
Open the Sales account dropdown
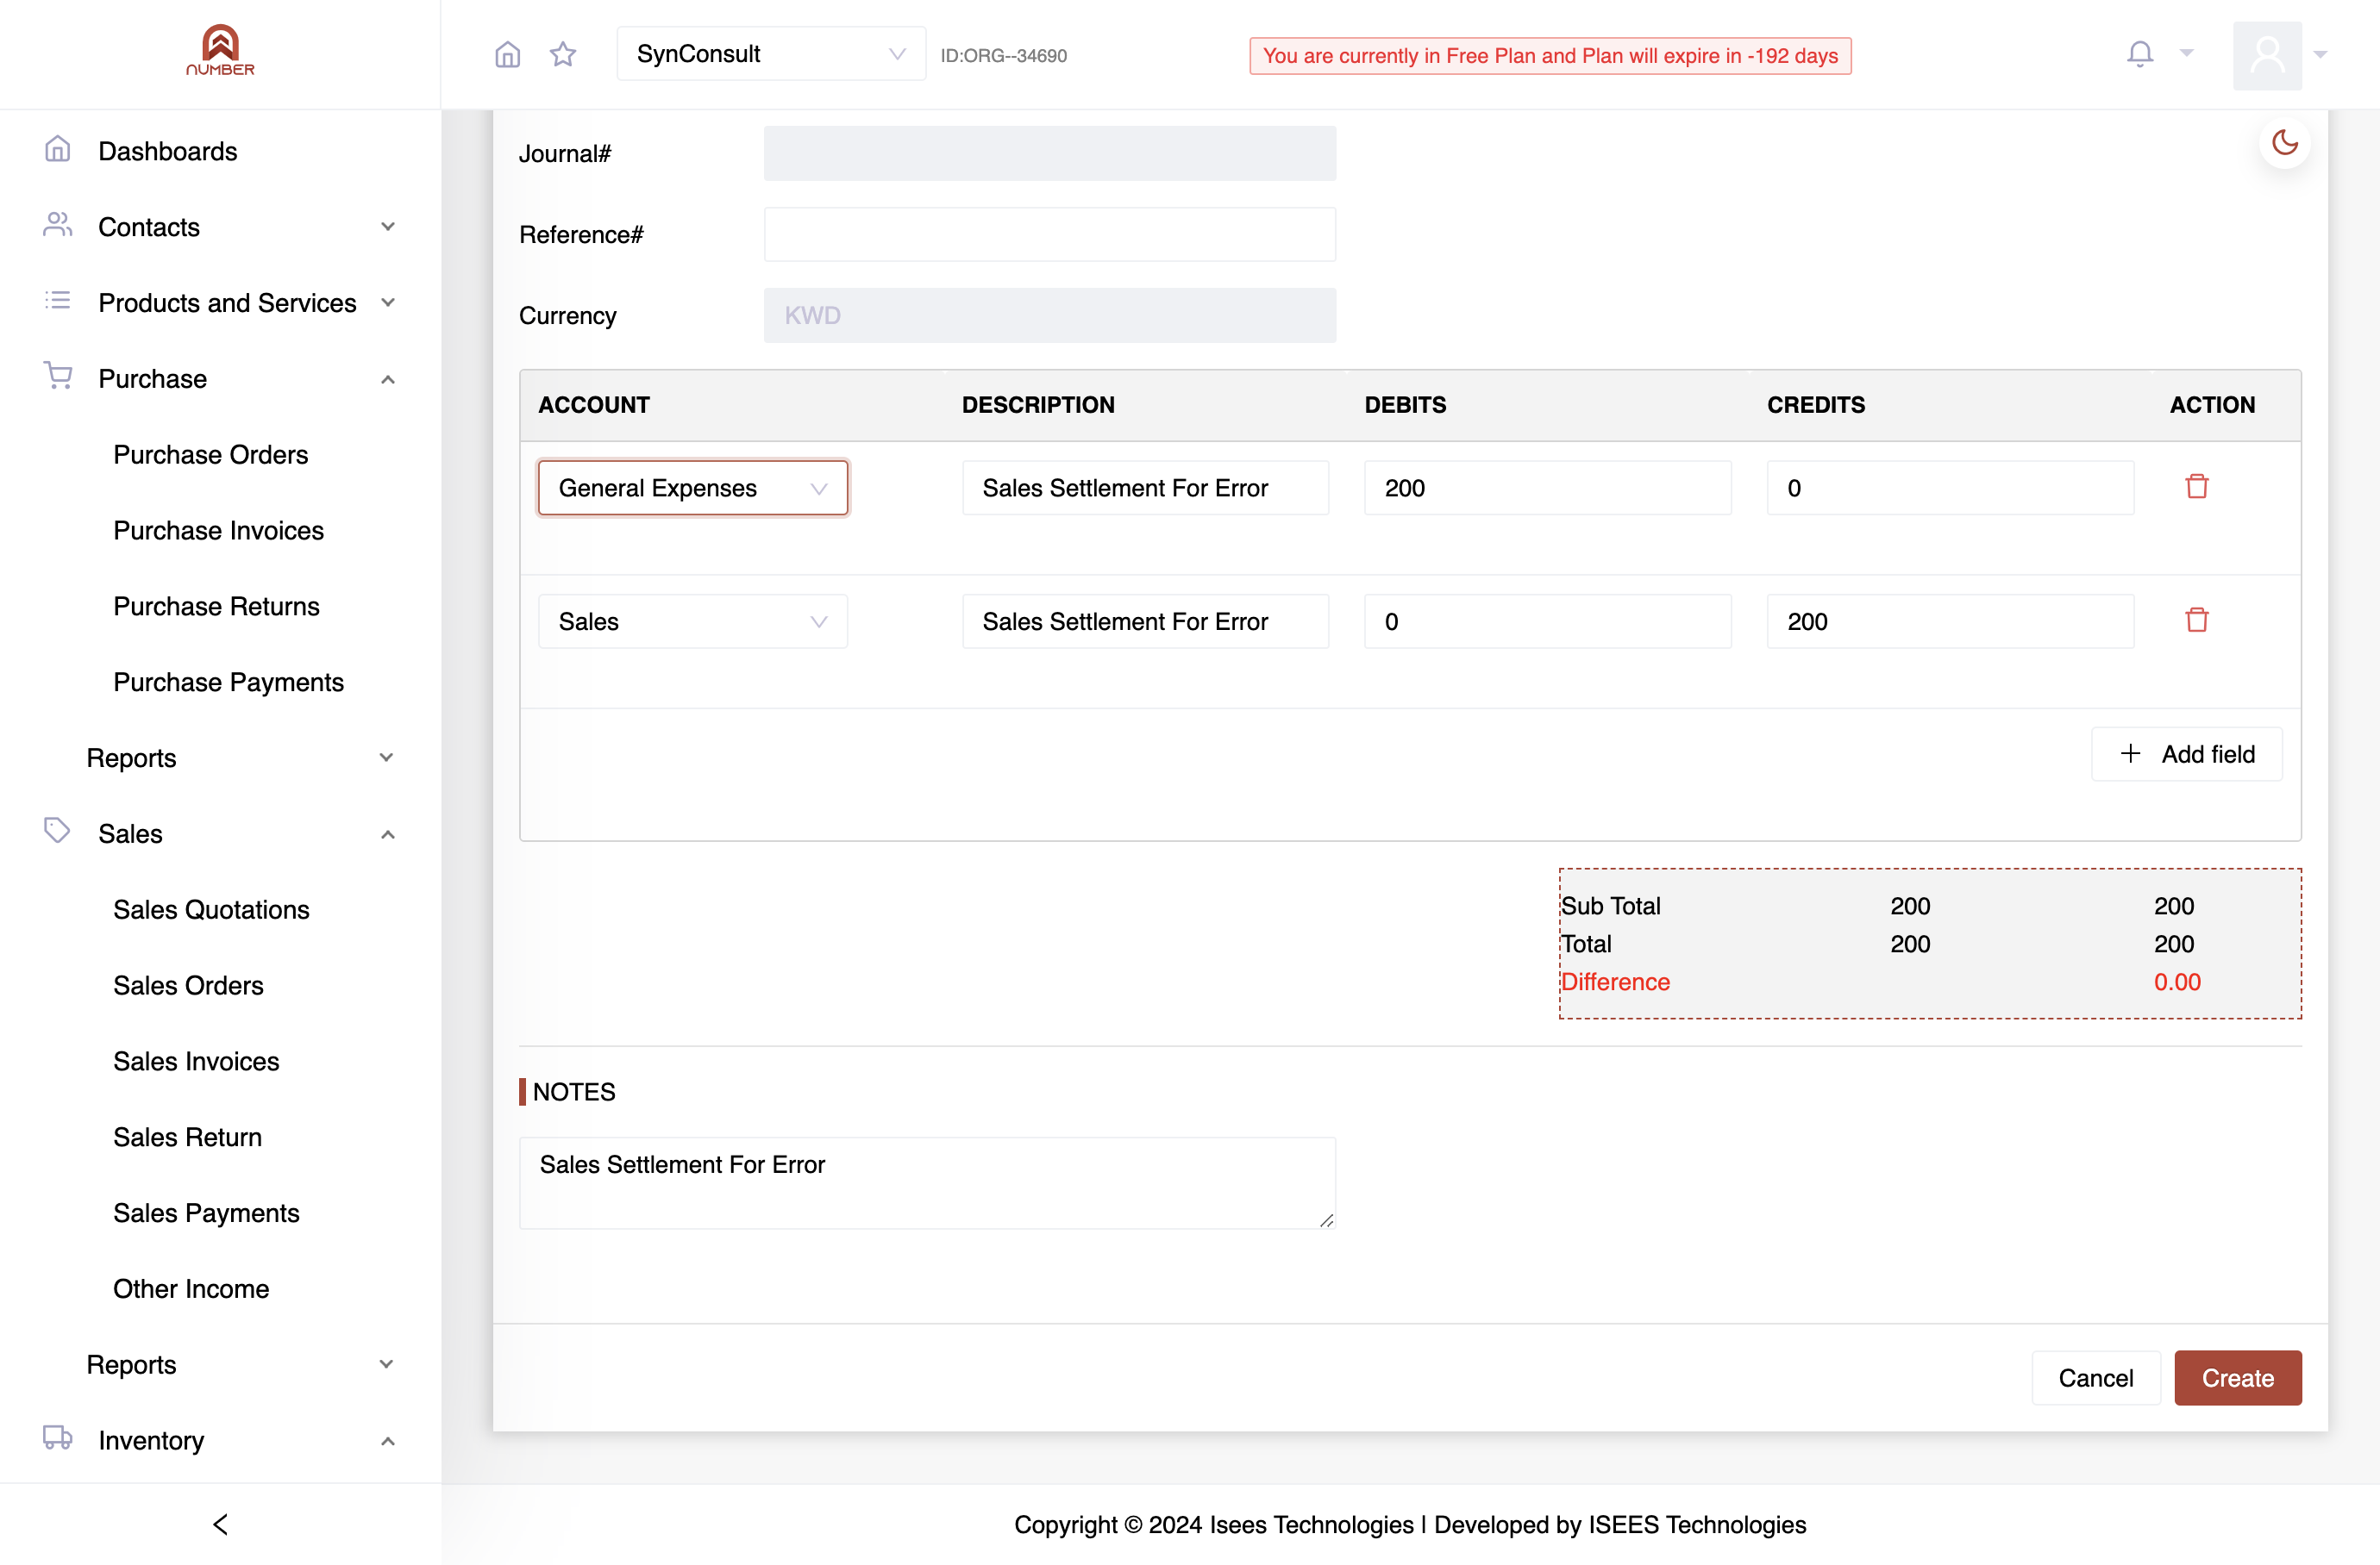(692, 621)
